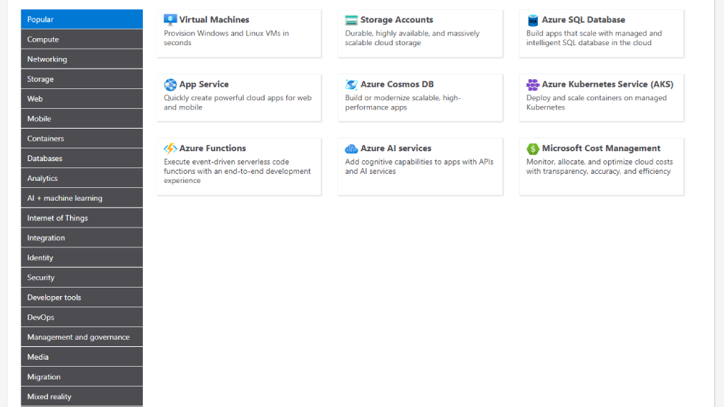Open the Security category

(x=82, y=277)
